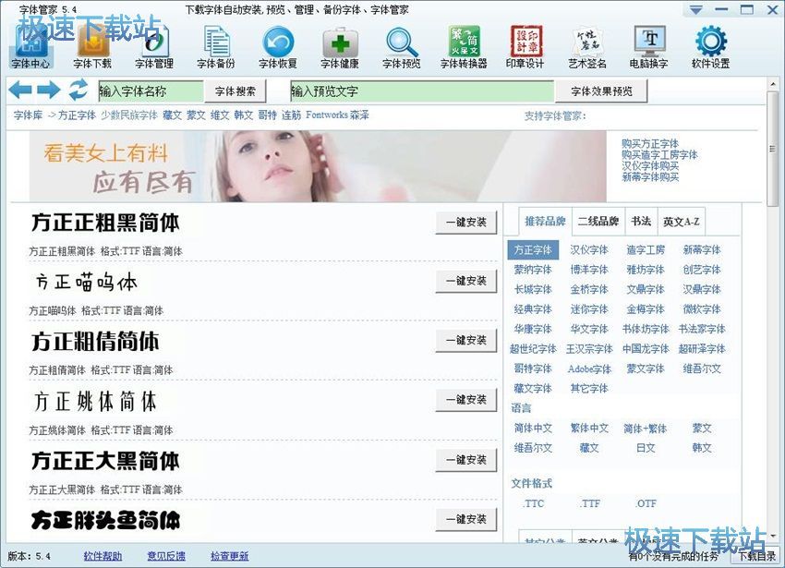Install 方正姚体简体 with 一键安装

[x=466, y=400]
